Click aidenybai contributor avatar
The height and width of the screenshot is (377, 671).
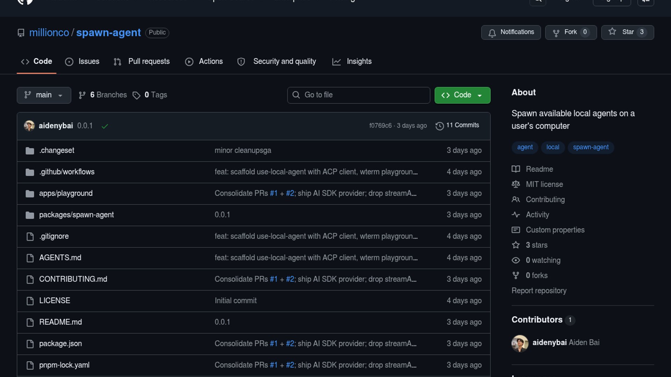click(520, 343)
